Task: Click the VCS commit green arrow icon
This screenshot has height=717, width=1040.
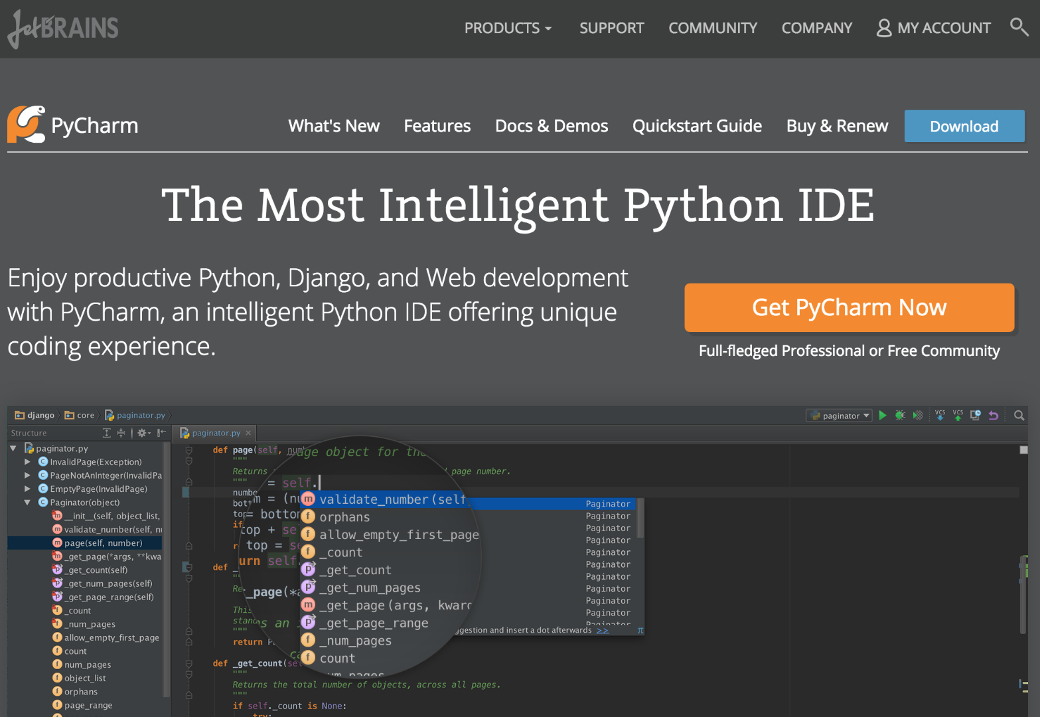Action: 958,416
